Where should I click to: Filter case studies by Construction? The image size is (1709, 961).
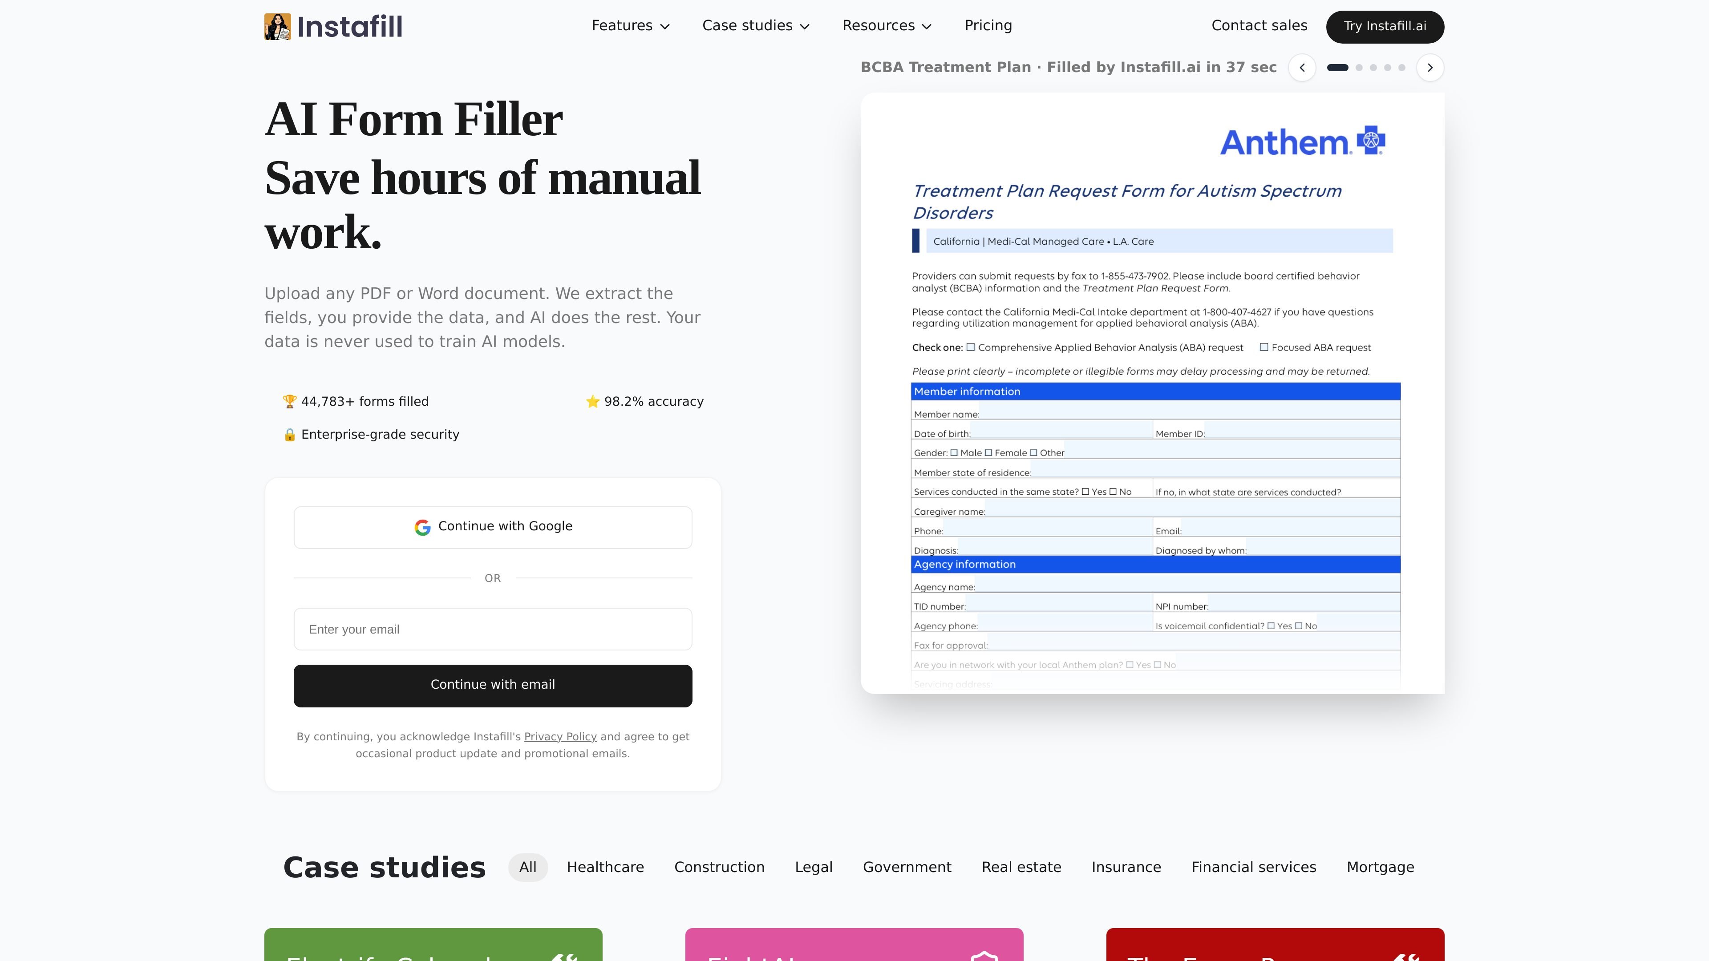[719, 868]
